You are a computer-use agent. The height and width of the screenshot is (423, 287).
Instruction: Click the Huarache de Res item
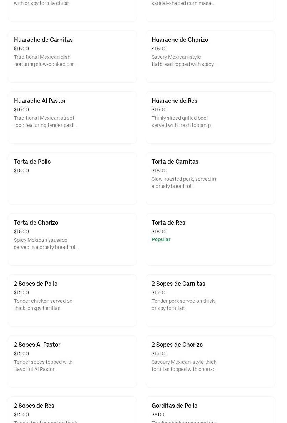click(210, 117)
